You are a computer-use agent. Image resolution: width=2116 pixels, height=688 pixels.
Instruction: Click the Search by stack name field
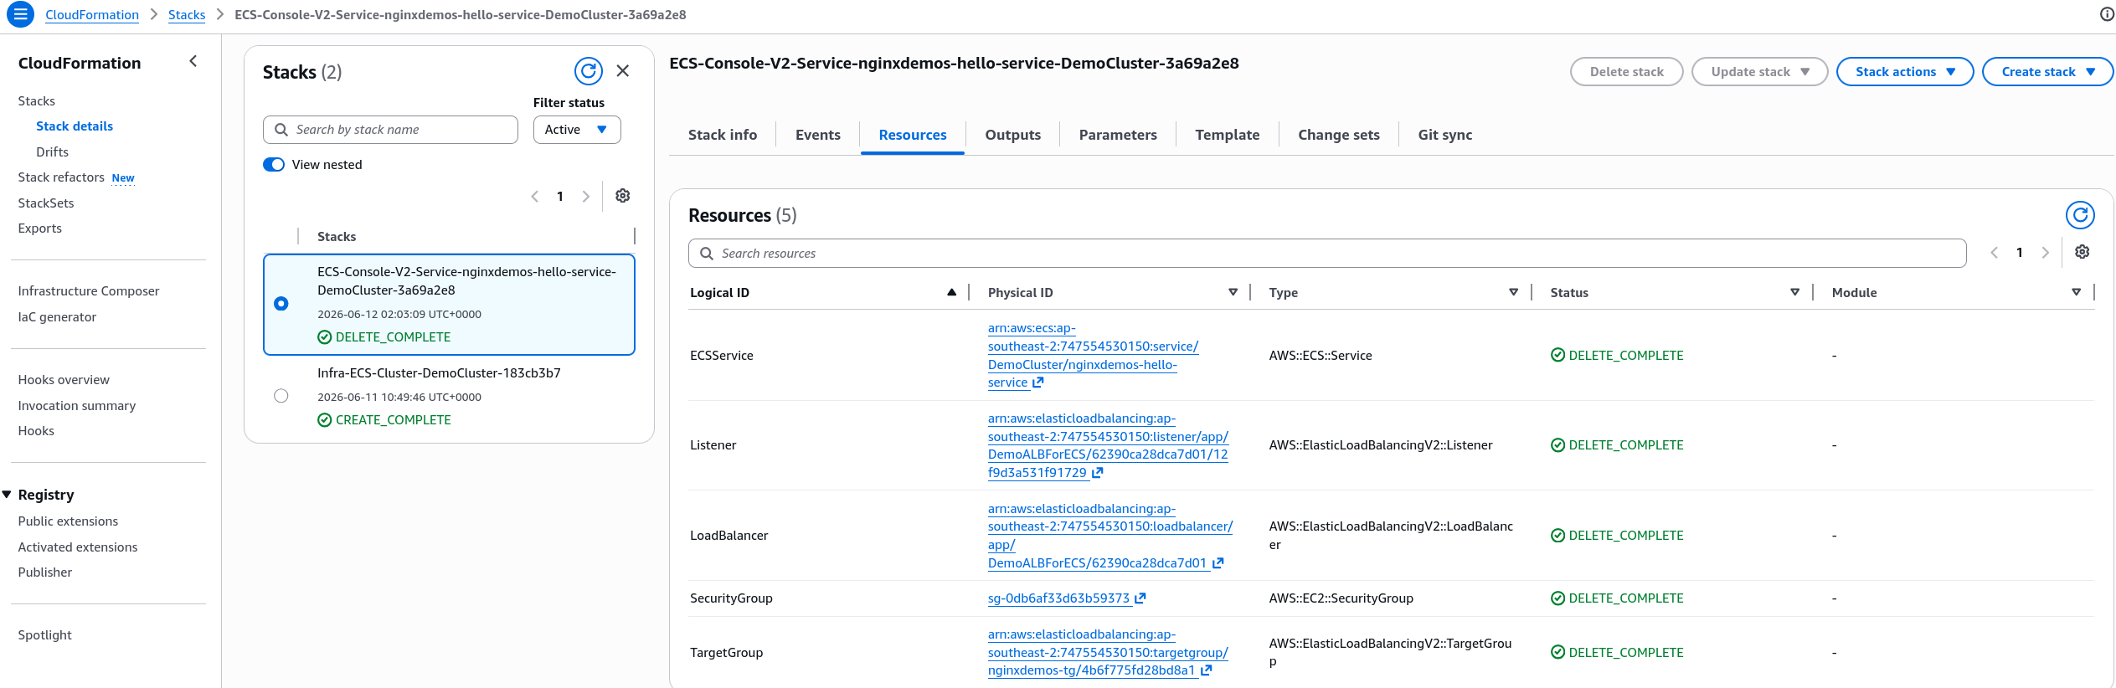pyautogui.click(x=390, y=130)
